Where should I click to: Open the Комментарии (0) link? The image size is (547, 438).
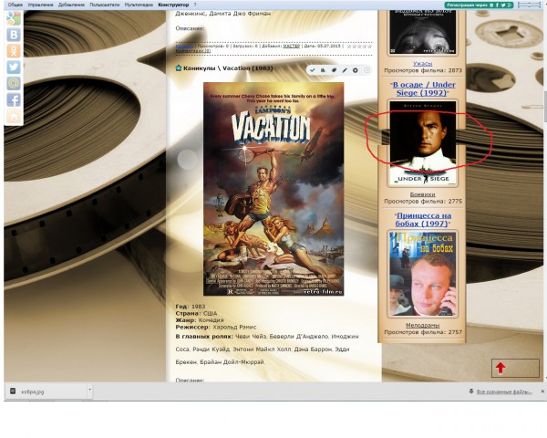click(193, 51)
